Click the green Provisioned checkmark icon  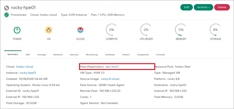tap(7, 15)
